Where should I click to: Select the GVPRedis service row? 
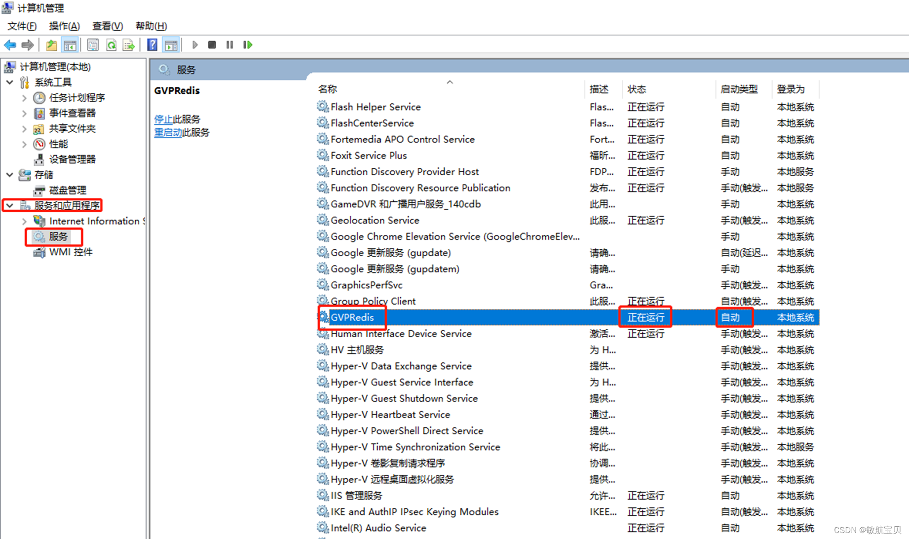pos(568,317)
